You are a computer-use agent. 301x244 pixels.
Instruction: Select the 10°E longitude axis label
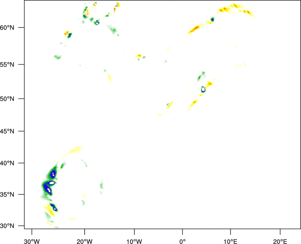(230, 241)
